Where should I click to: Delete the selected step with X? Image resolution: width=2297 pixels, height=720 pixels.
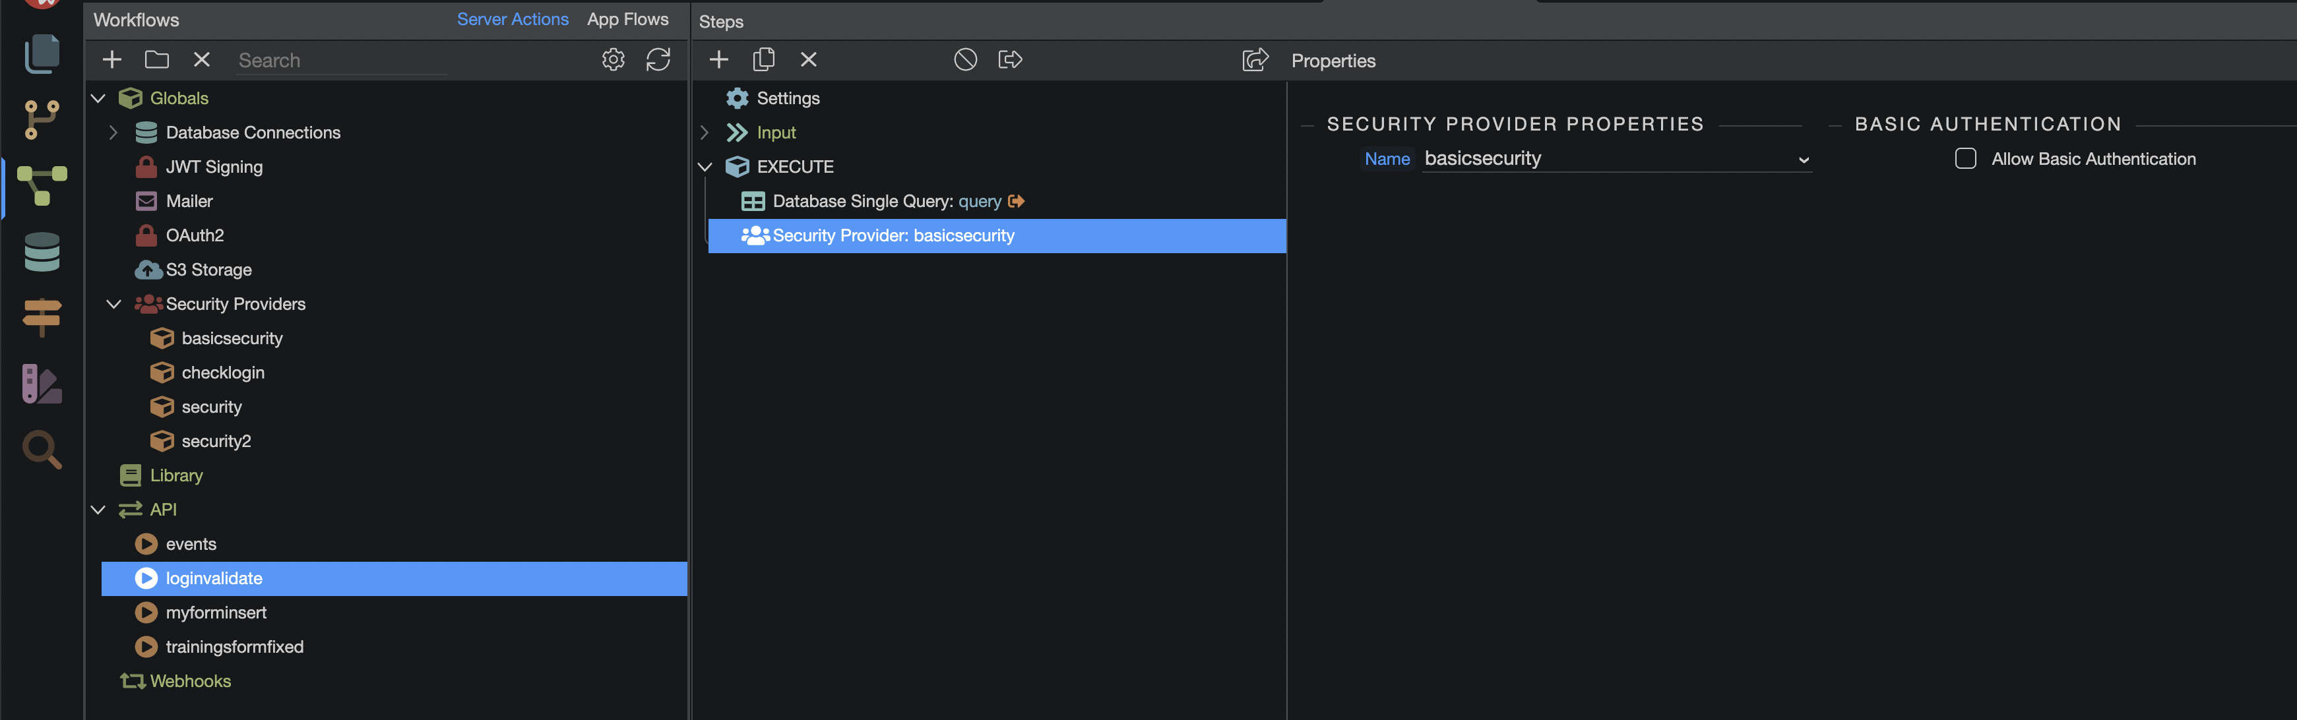pos(809,60)
